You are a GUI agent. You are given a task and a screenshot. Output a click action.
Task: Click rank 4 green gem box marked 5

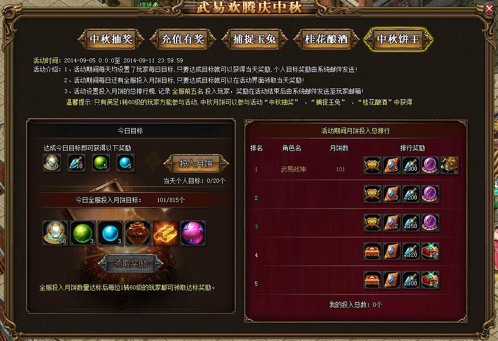click(x=430, y=251)
